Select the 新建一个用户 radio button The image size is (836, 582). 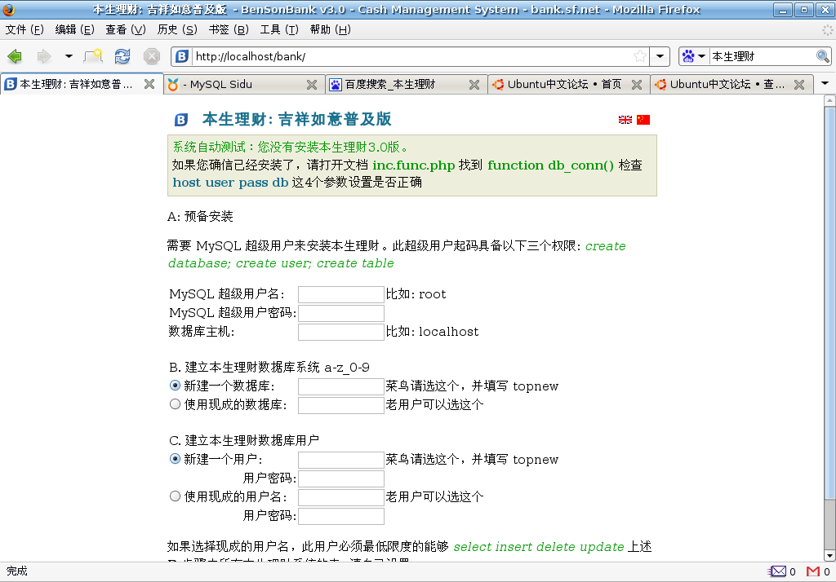[175, 458]
